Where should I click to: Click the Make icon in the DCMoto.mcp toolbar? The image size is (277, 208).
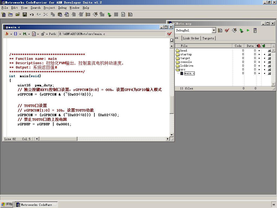234,30
